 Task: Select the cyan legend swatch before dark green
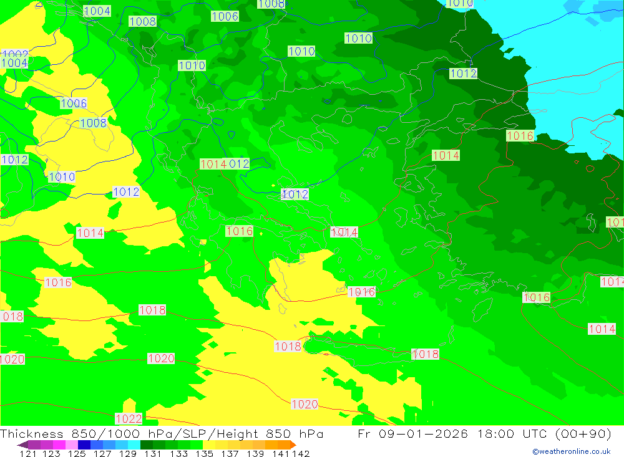(134, 445)
